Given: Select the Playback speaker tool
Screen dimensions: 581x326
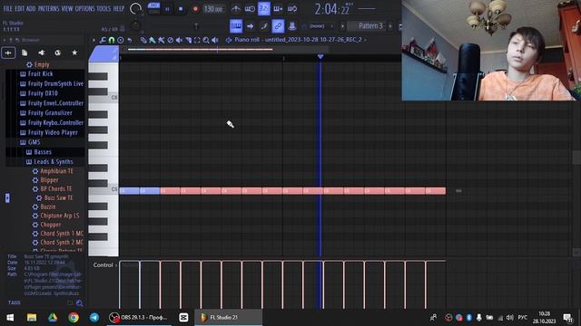Looking at the screenshot, I should coord(215,40).
